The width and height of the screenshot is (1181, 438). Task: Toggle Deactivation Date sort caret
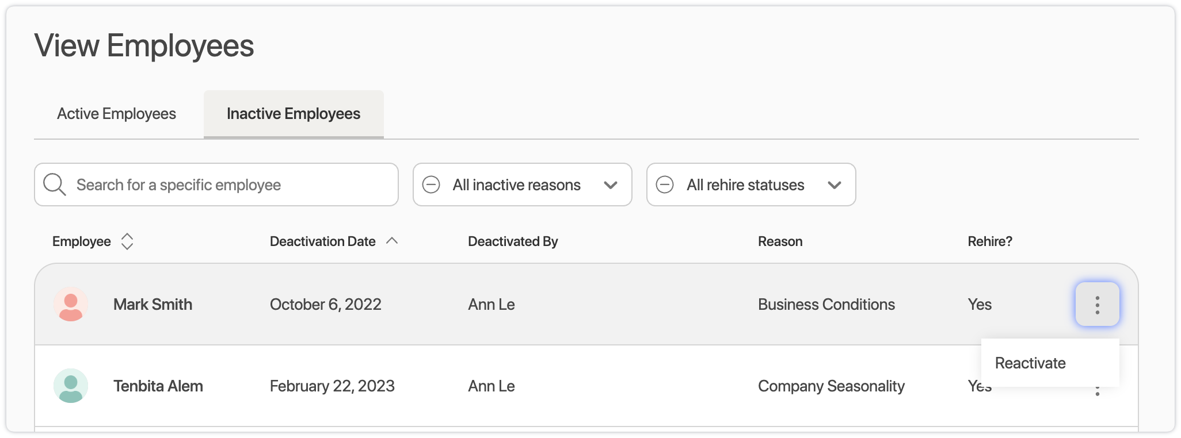[x=392, y=241]
